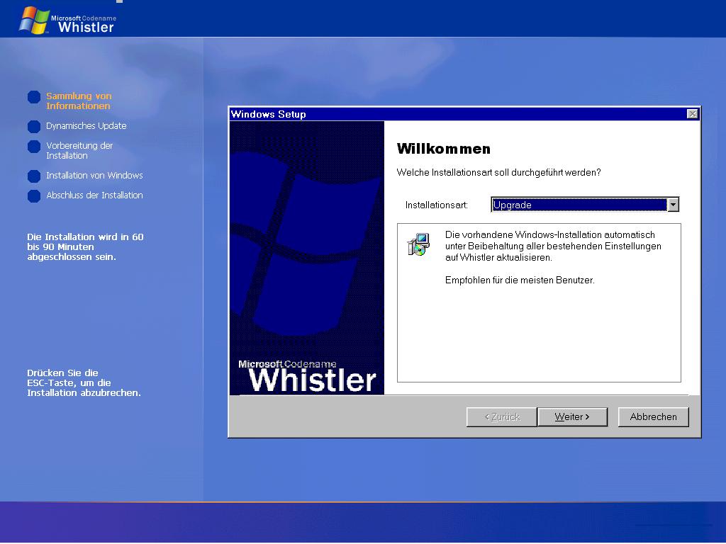Click the disabled Zurück button
This screenshot has height=544, width=726.
[x=502, y=416]
